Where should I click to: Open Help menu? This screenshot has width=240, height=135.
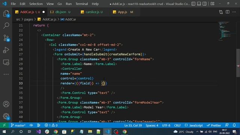click(x=95, y=4)
